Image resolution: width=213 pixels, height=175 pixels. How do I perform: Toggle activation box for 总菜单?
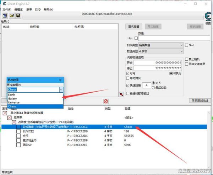tap(9, 117)
